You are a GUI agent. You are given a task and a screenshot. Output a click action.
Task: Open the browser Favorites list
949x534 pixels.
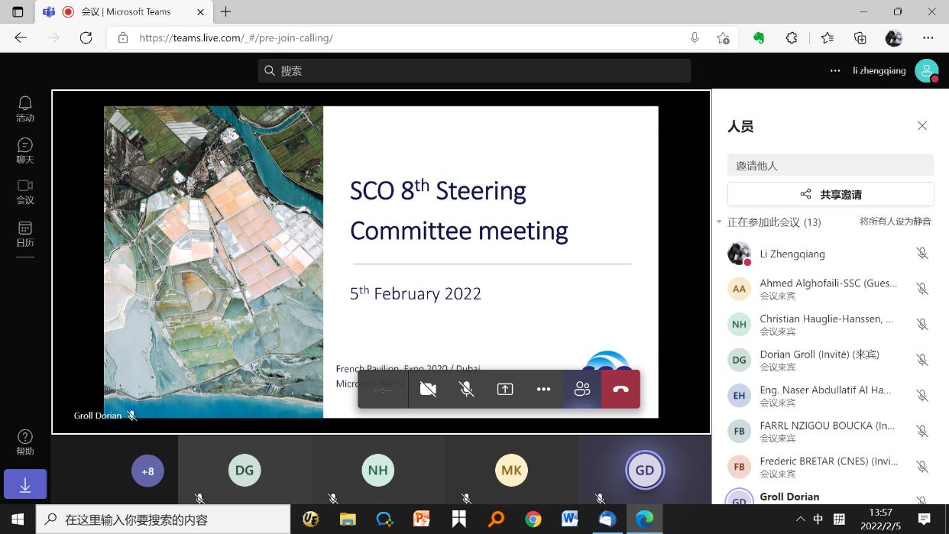pyautogui.click(x=828, y=37)
